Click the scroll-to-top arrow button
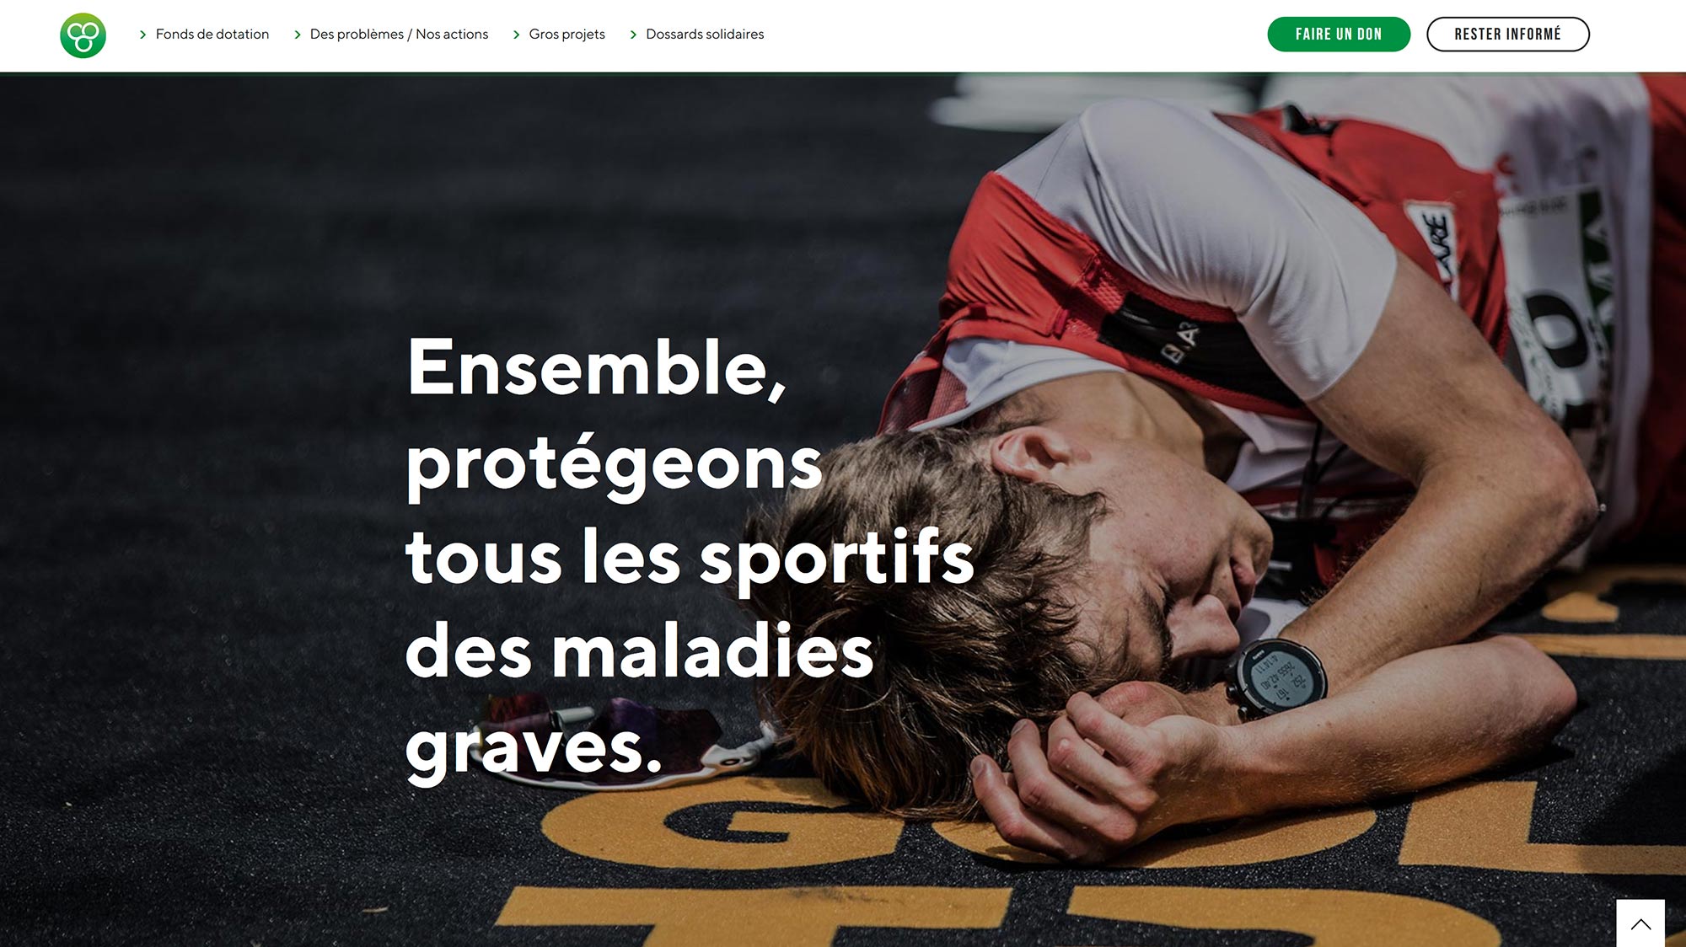This screenshot has width=1686, height=947. [x=1640, y=923]
